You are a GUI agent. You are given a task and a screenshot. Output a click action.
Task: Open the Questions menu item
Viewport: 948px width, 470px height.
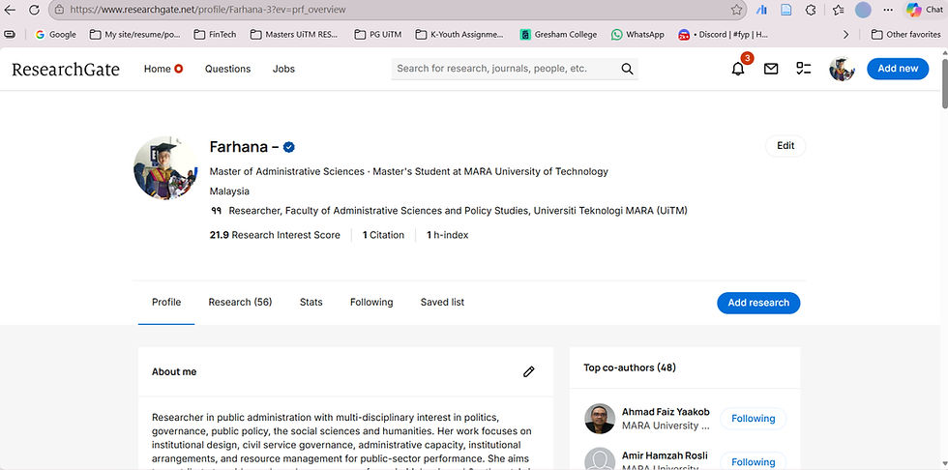tap(228, 69)
